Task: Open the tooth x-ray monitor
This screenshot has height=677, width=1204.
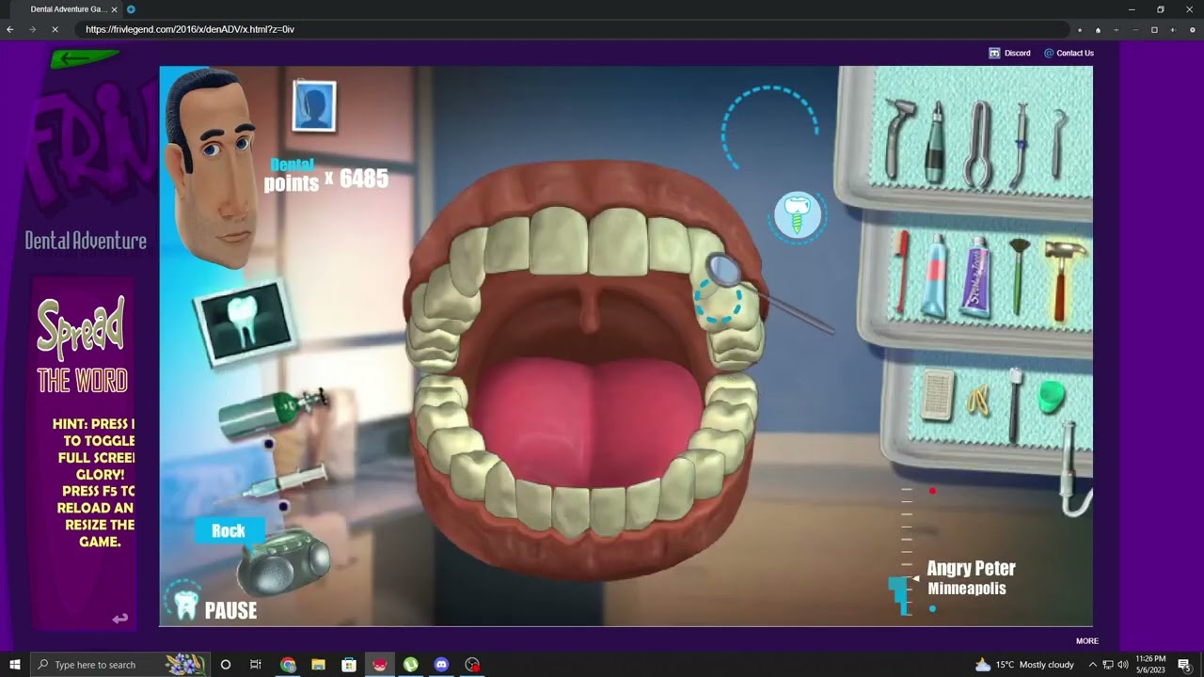Action: tap(244, 323)
